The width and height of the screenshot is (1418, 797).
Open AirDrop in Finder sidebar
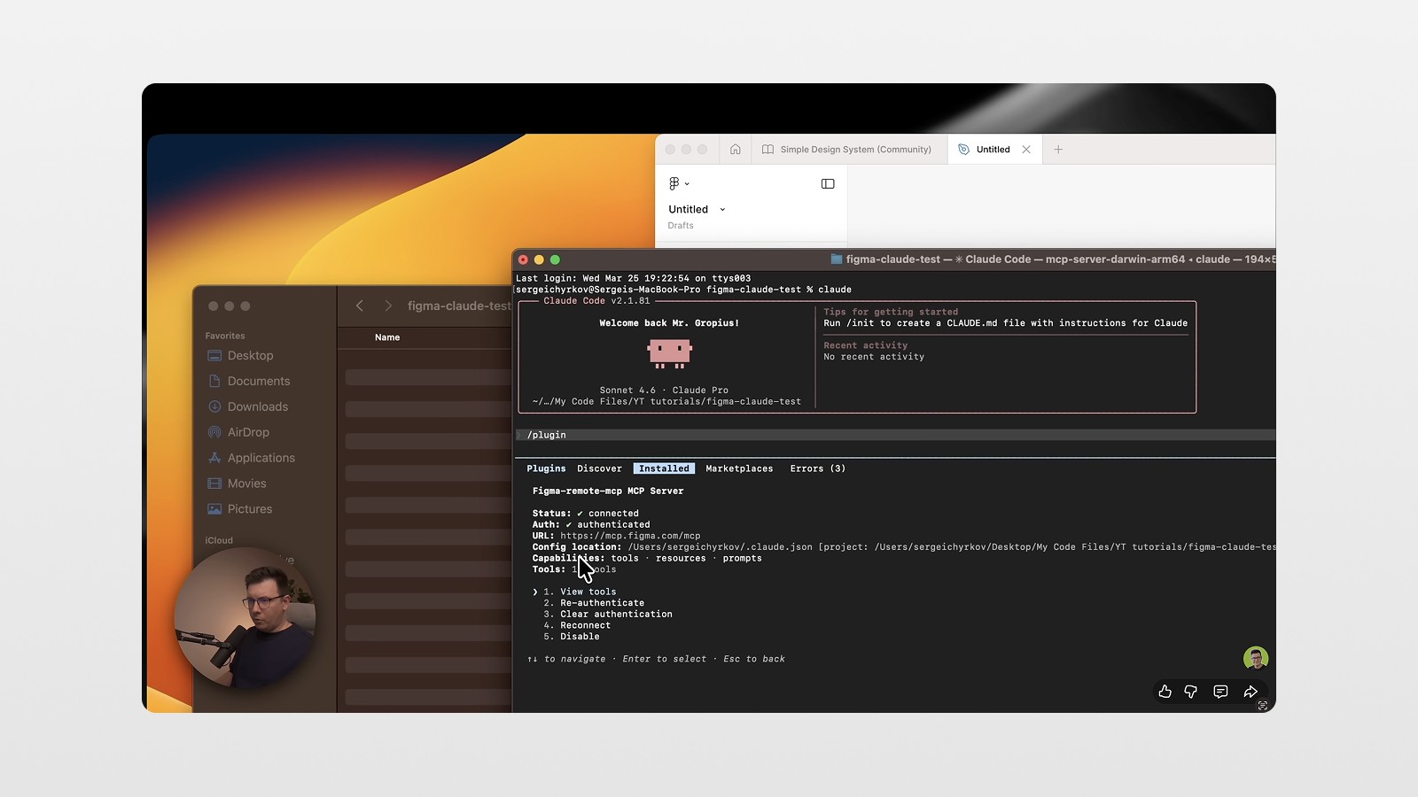(x=238, y=432)
